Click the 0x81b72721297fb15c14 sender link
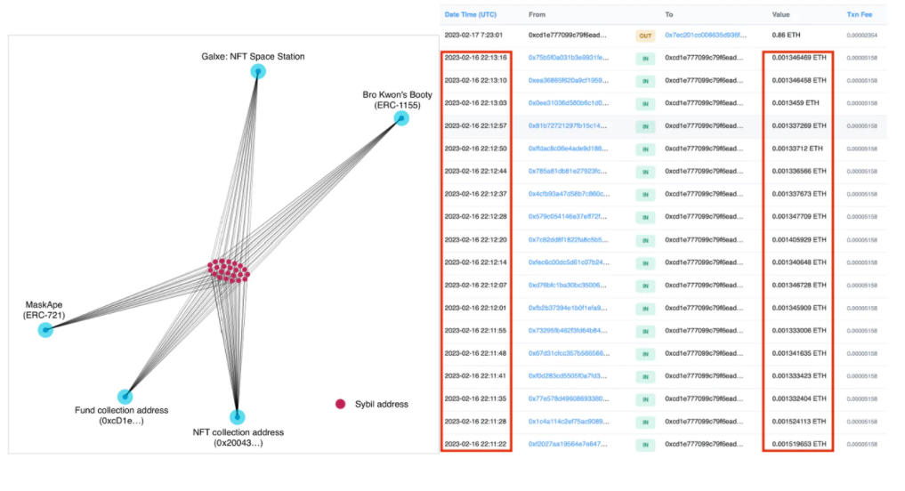The height and width of the screenshot is (491, 905). pyautogui.click(x=568, y=125)
